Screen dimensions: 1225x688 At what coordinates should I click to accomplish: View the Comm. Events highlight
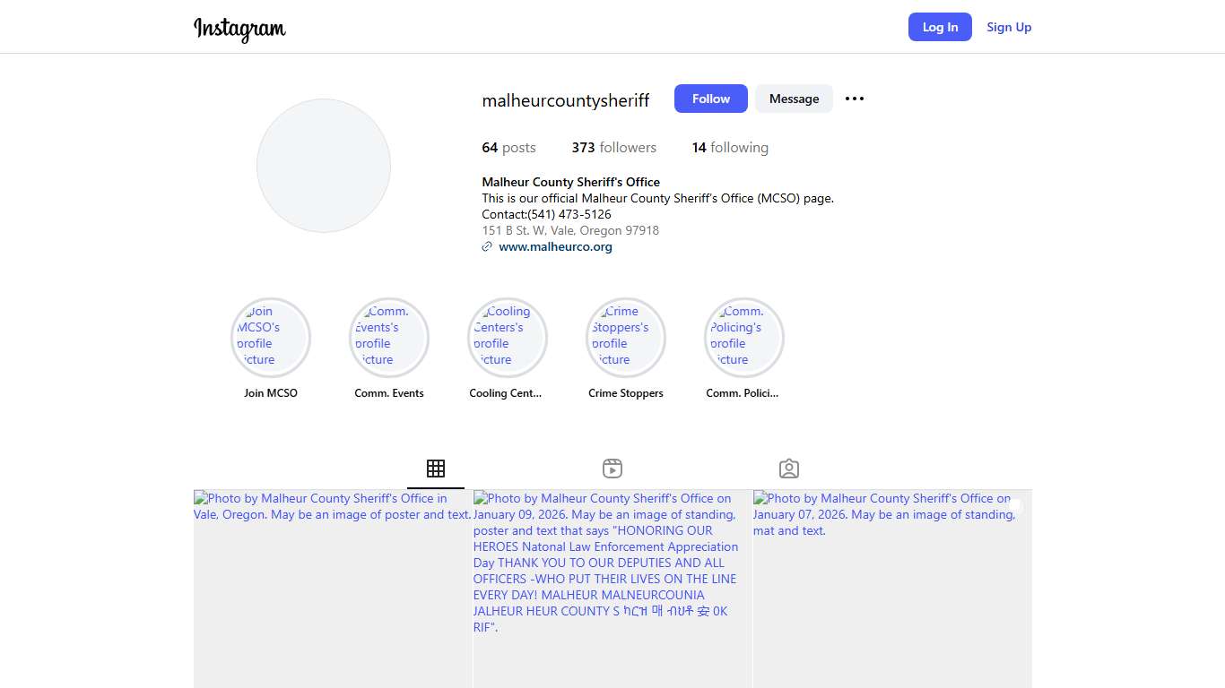point(389,338)
